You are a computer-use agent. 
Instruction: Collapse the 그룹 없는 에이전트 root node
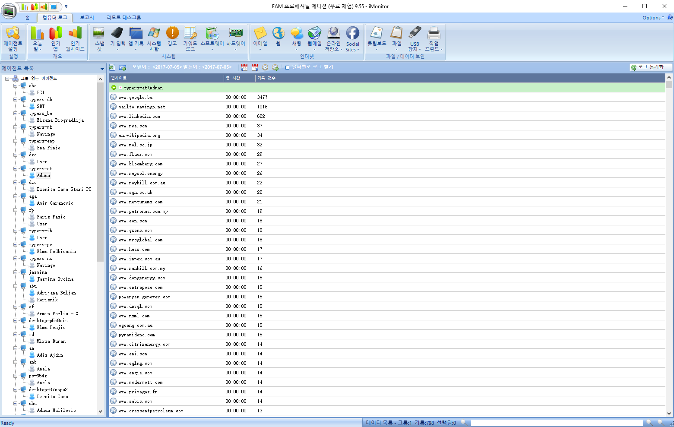tap(7, 79)
